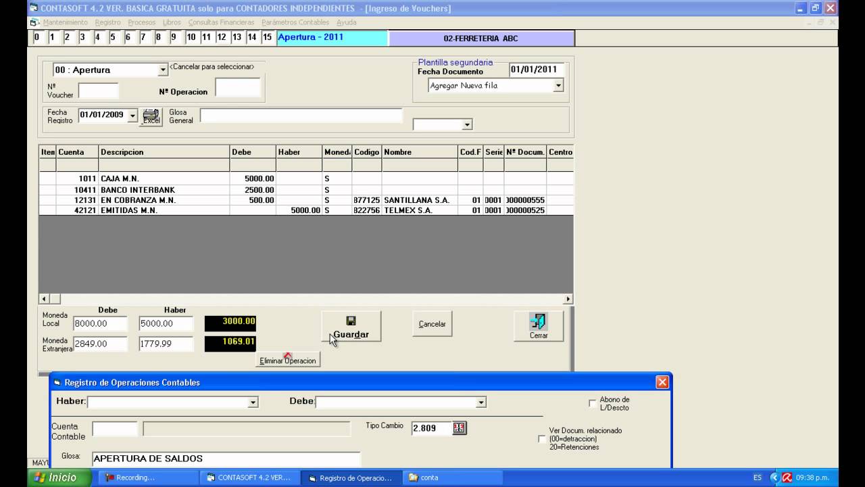
Task: Click the calendar icon beside Tipo Cambio
Action: [x=460, y=427]
